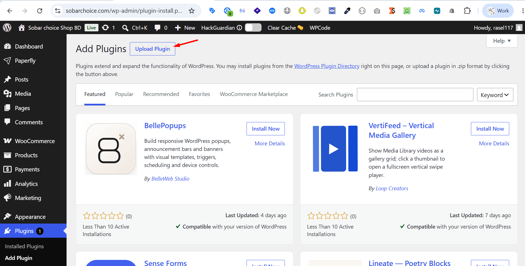Screen dimensions: 525x266
Task: Open More Details for VertiFeed
Action: tap(494, 143)
